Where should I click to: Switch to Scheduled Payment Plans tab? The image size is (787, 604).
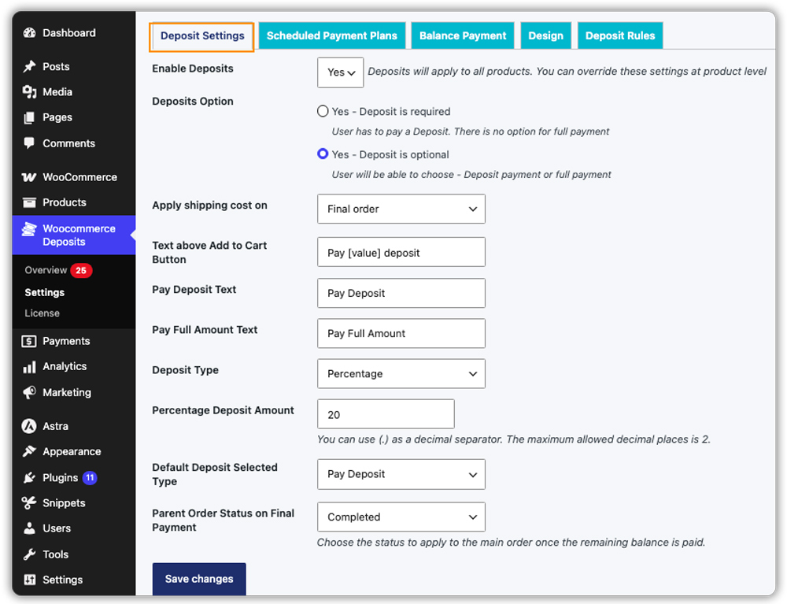coord(332,35)
